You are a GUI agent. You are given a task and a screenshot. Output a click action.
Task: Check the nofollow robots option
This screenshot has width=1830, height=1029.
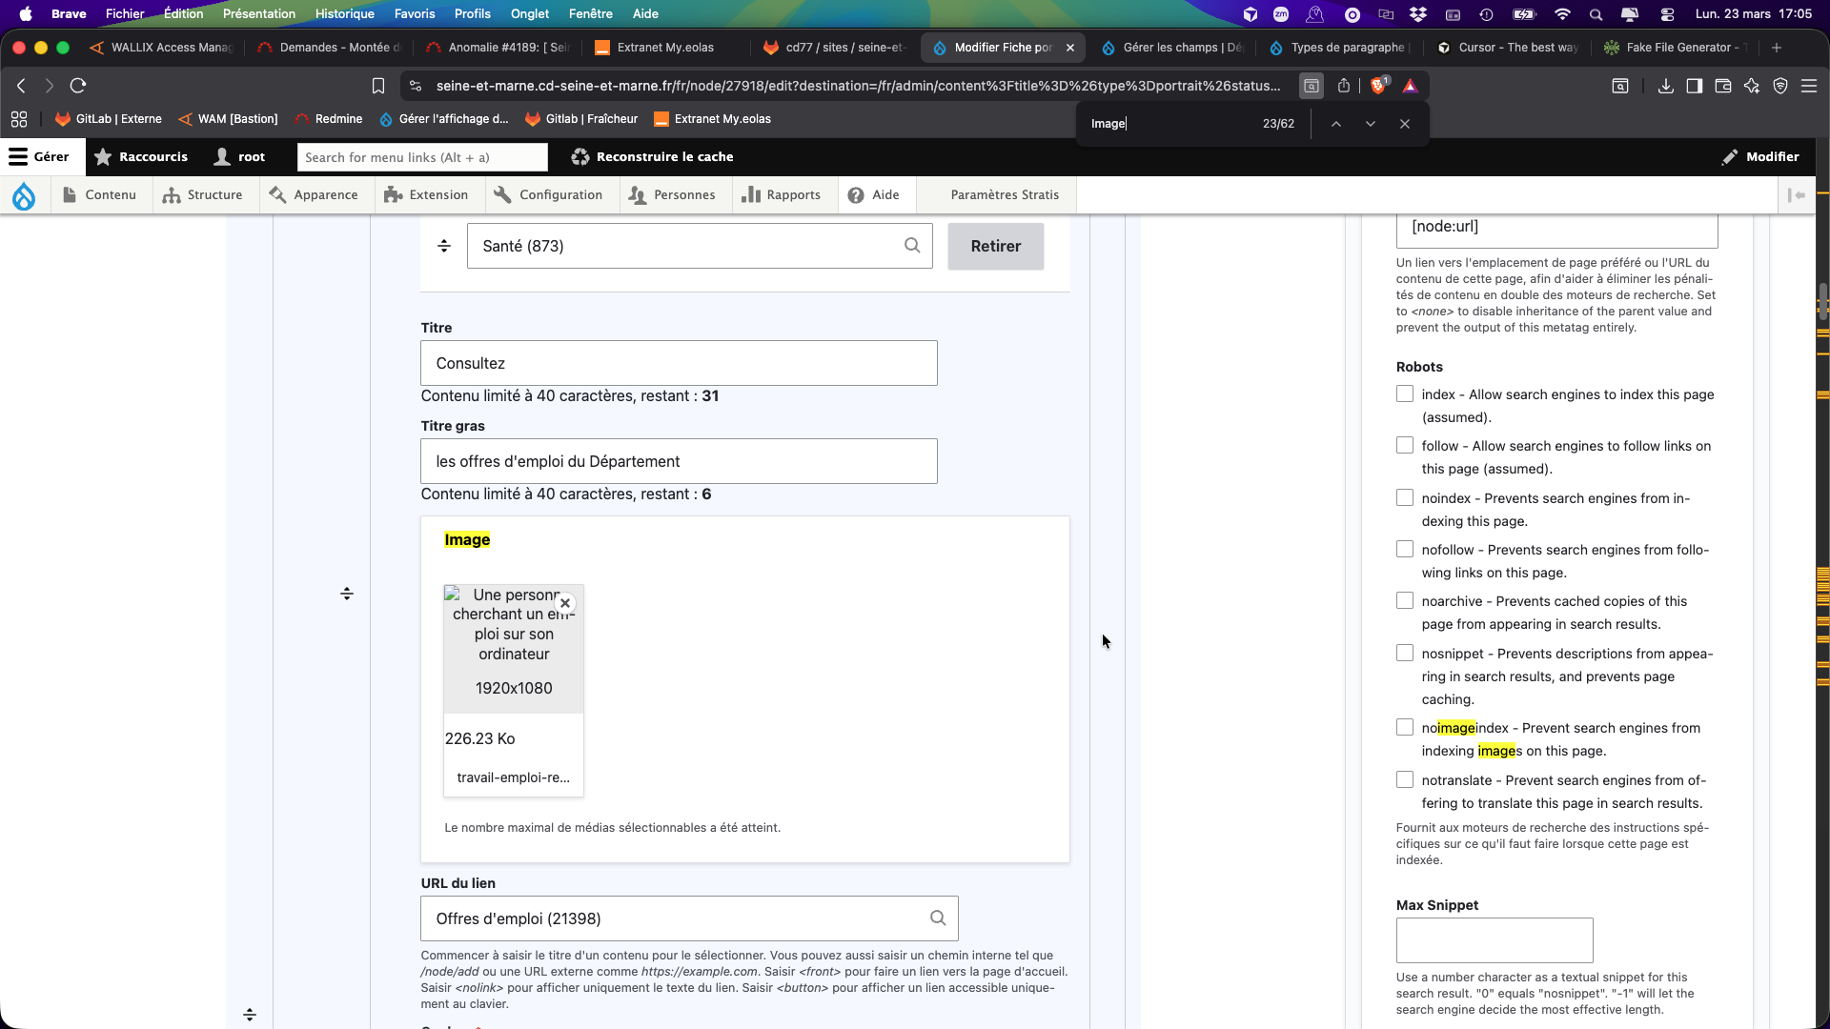click(x=1405, y=549)
